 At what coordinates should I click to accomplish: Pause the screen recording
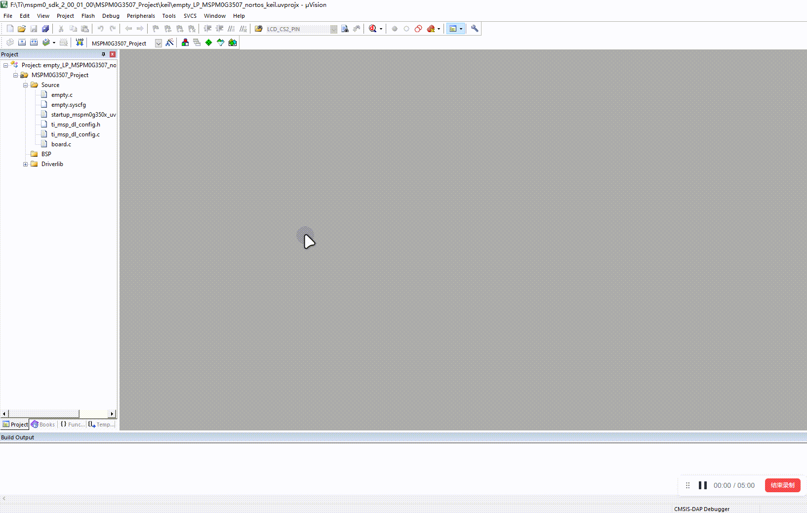[x=702, y=485]
